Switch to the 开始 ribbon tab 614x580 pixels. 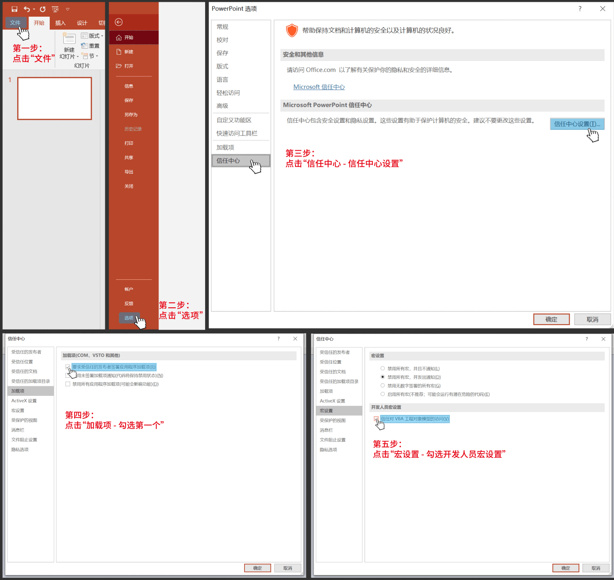click(x=39, y=23)
